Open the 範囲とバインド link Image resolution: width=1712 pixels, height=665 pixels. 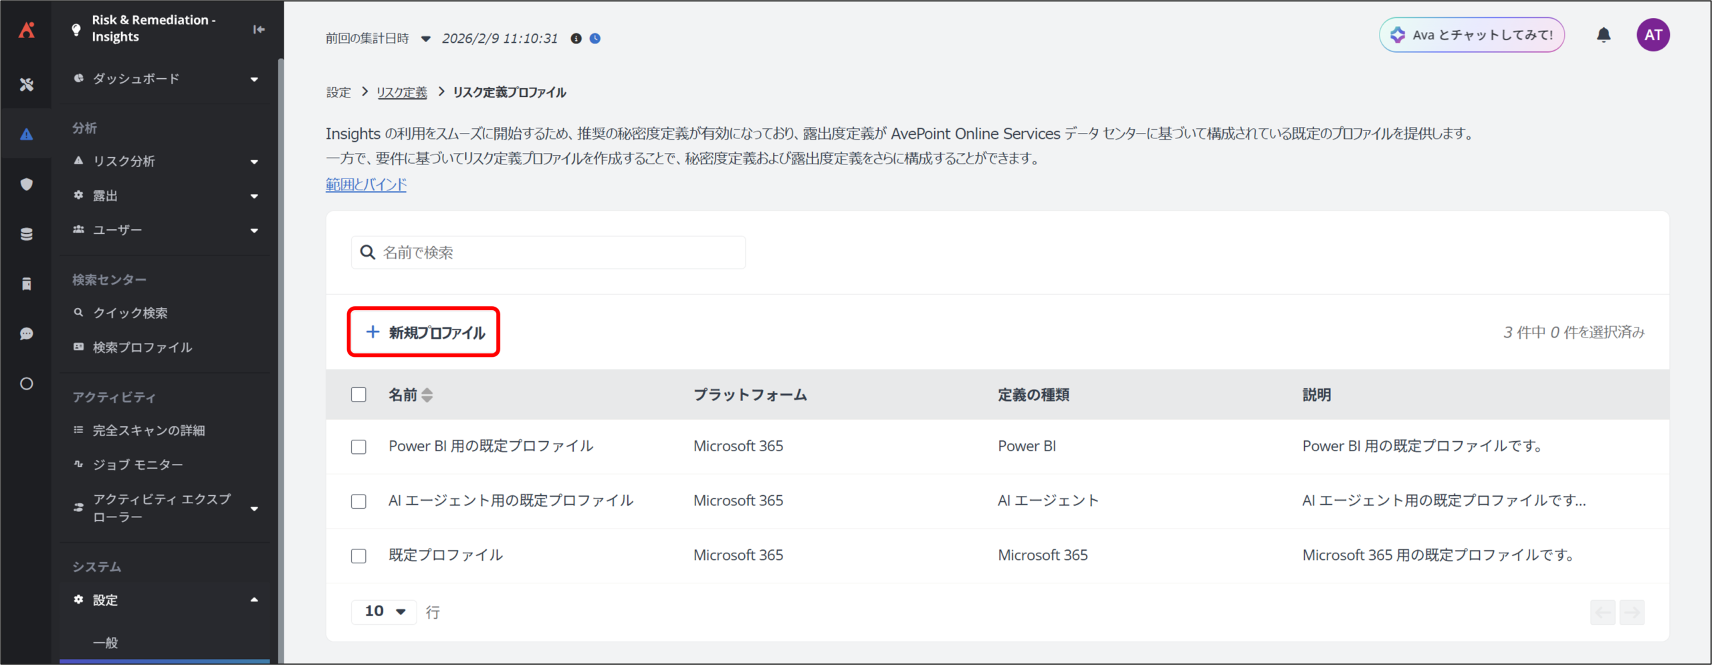pyautogui.click(x=366, y=184)
